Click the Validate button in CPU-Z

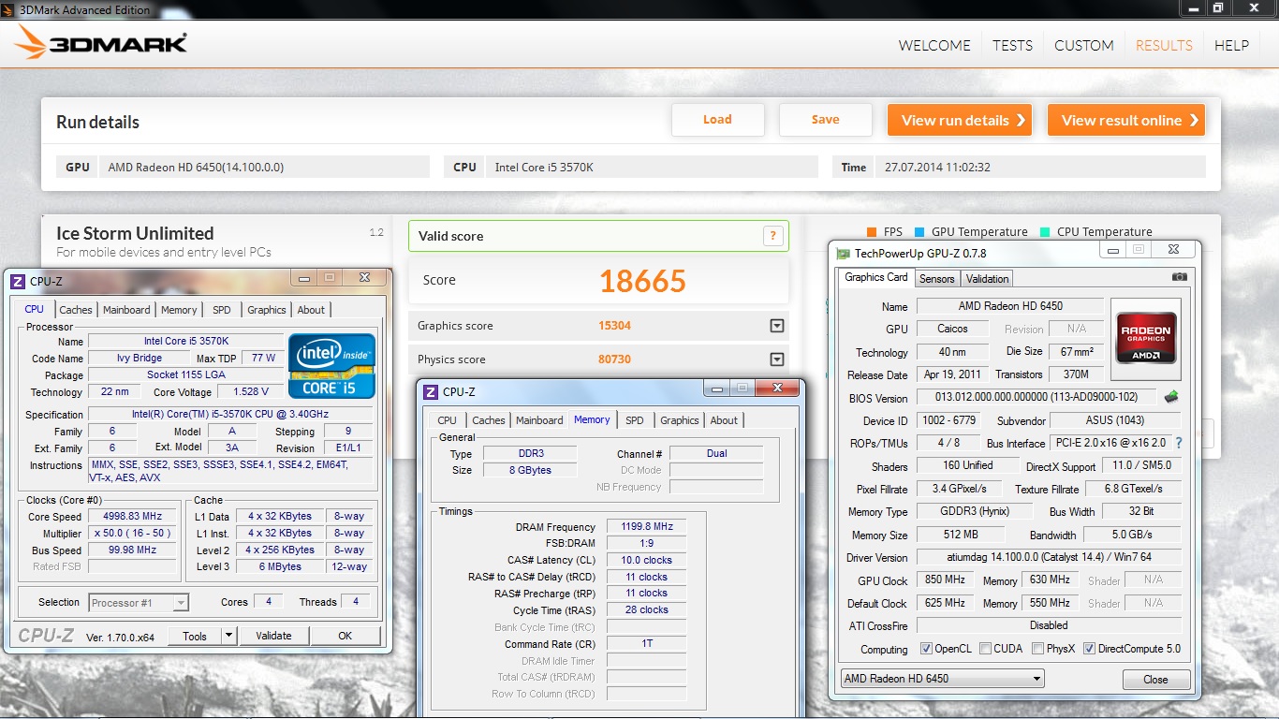(x=273, y=636)
